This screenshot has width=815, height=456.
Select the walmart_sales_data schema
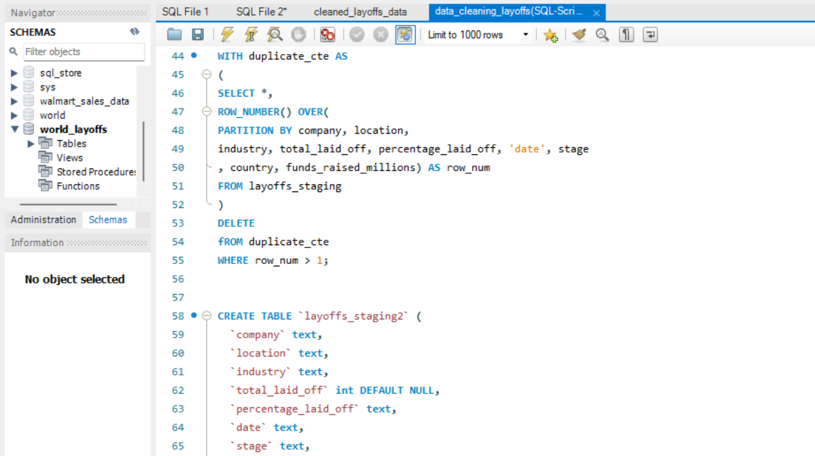coord(84,101)
